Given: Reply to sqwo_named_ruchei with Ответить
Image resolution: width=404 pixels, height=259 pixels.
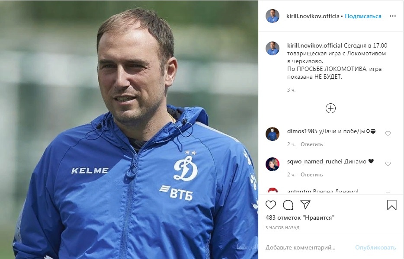Looking at the screenshot, I should coord(311,175).
